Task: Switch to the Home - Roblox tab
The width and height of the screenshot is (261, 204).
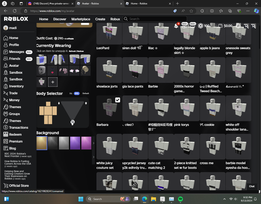Action: click(148, 4)
